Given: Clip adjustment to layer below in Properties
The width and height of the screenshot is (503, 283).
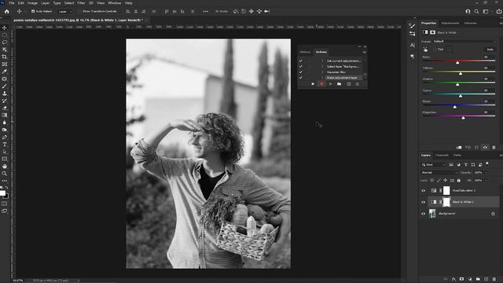Looking at the screenshot, I should [459, 147].
